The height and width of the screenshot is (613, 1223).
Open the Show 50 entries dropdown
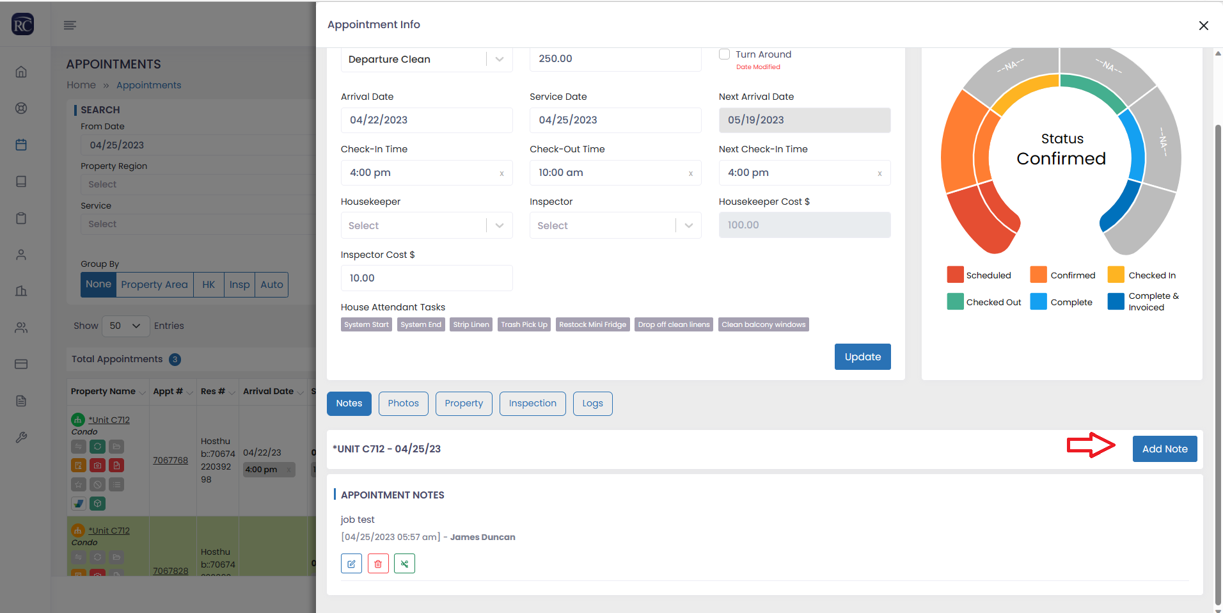click(x=125, y=326)
